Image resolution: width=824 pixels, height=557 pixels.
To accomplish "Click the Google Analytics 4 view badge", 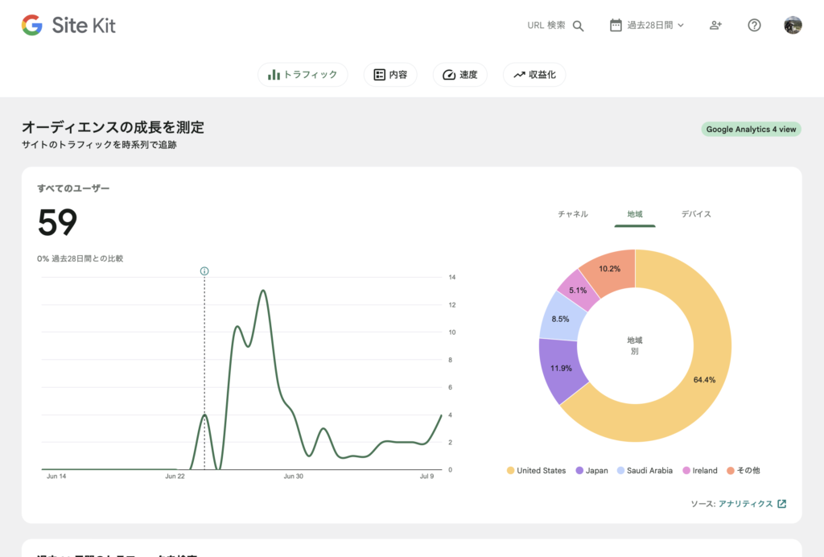I will point(751,129).
